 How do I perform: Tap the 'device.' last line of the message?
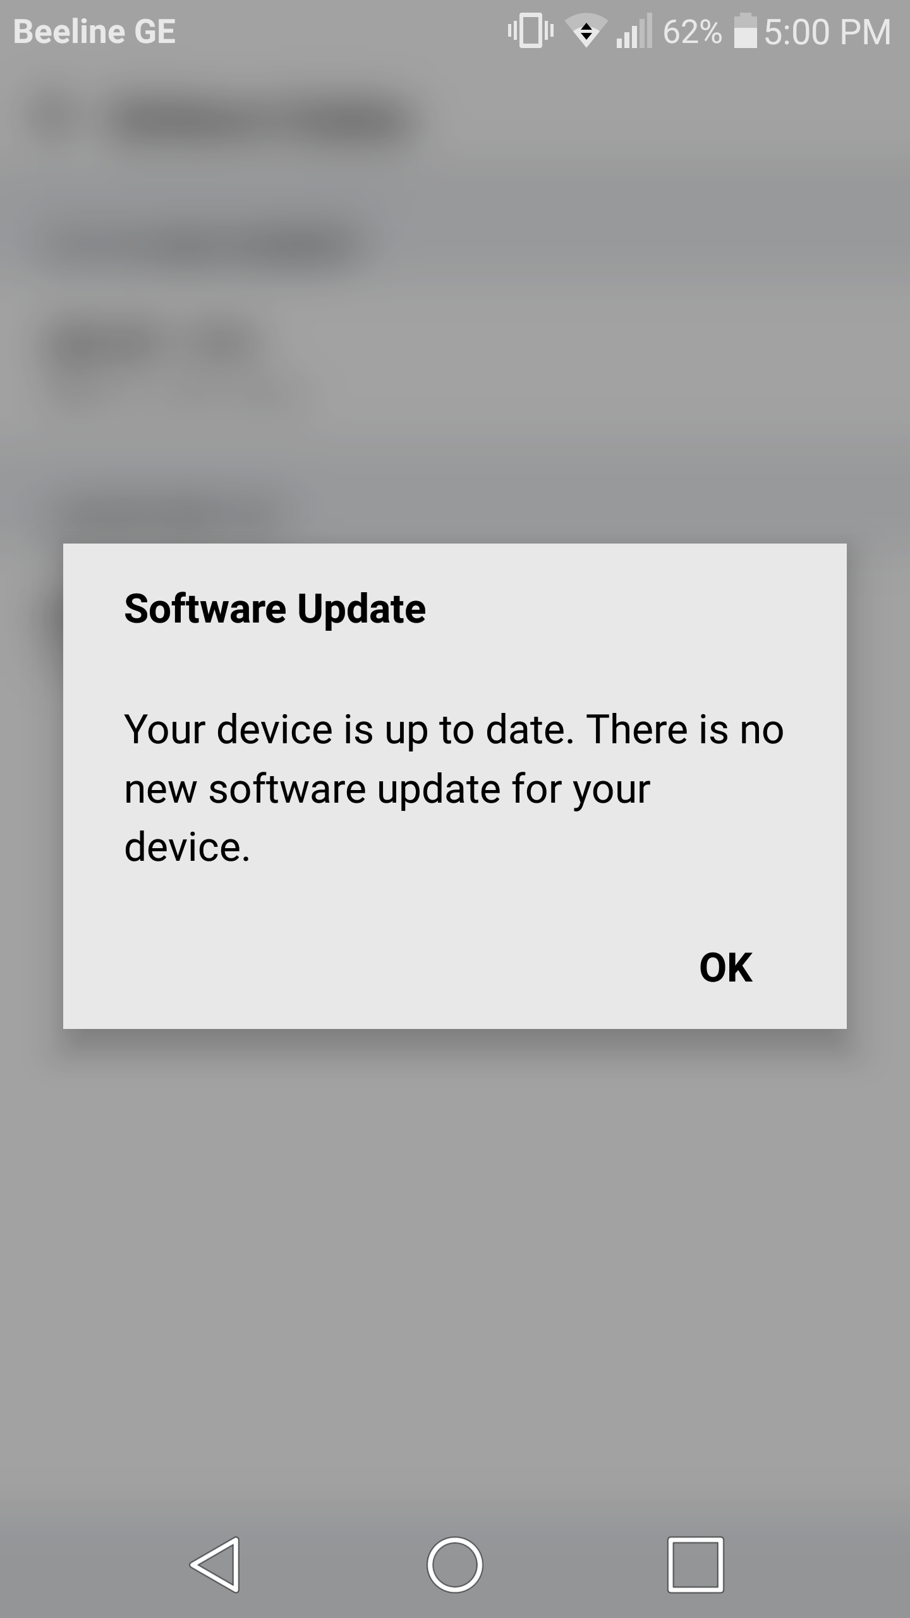187,847
